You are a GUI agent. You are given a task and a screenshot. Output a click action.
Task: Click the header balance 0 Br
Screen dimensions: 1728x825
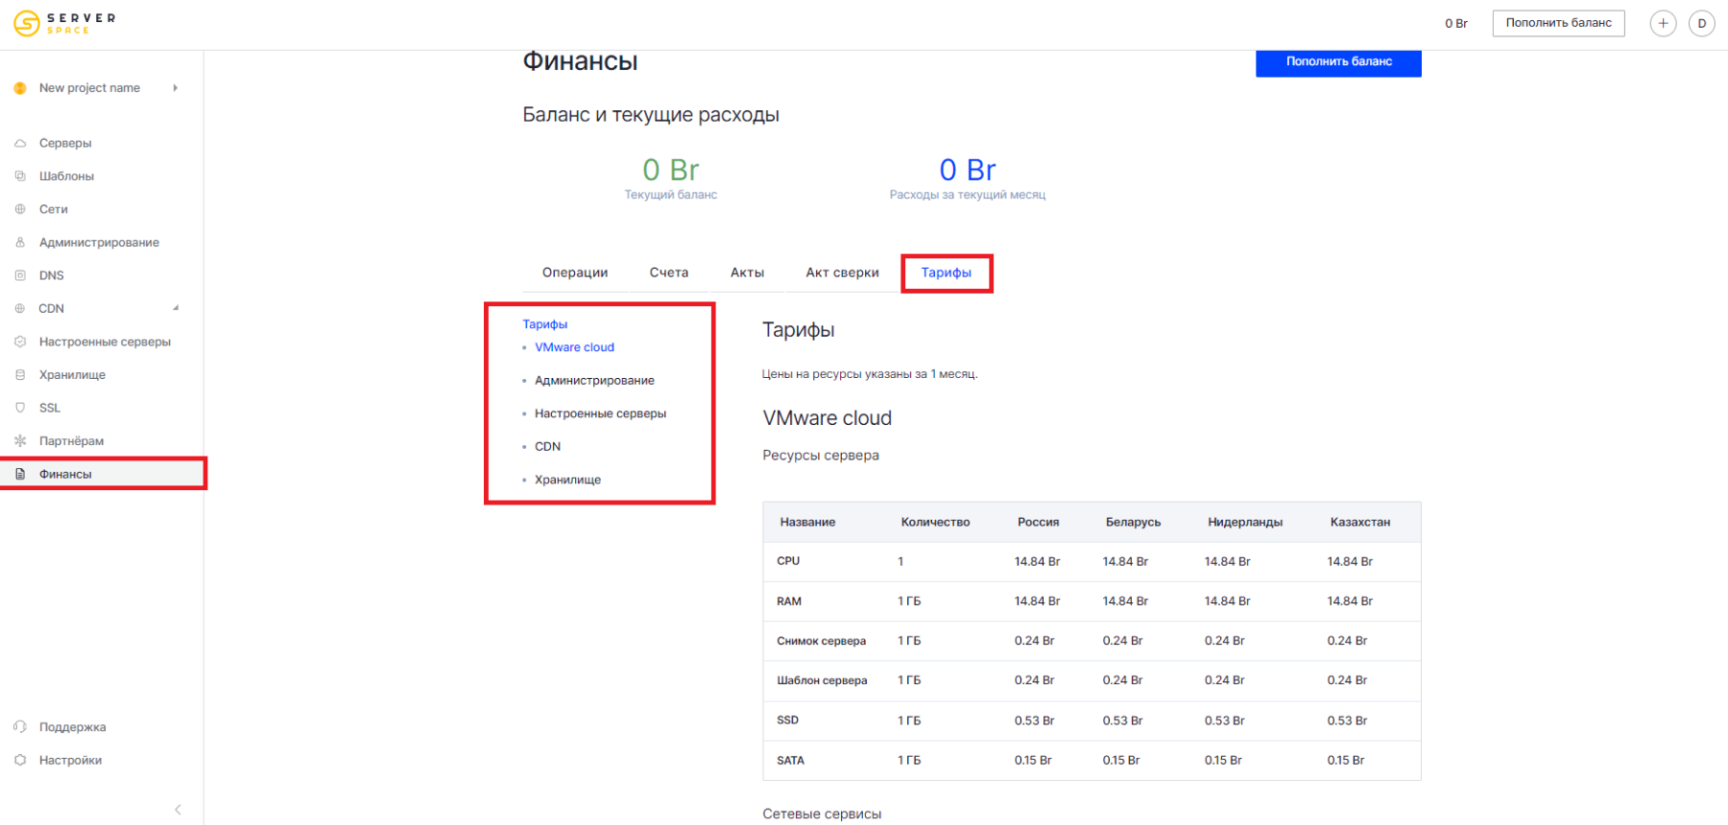click(1455, 23)
